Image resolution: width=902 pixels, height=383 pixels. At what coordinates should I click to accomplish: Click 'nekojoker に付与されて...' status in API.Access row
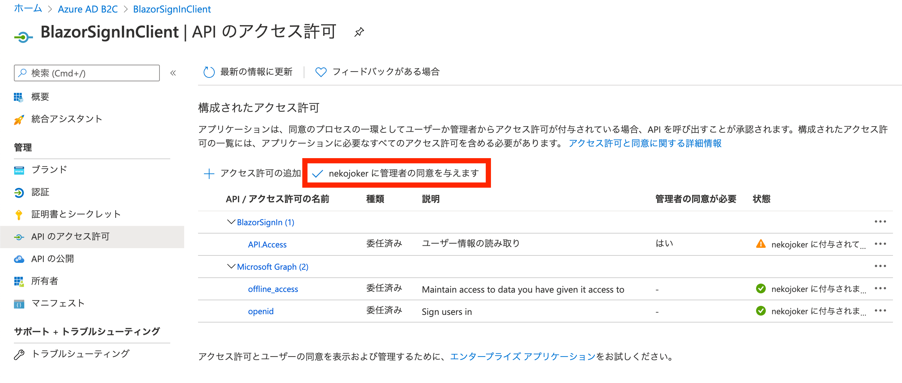click(818, 244)
